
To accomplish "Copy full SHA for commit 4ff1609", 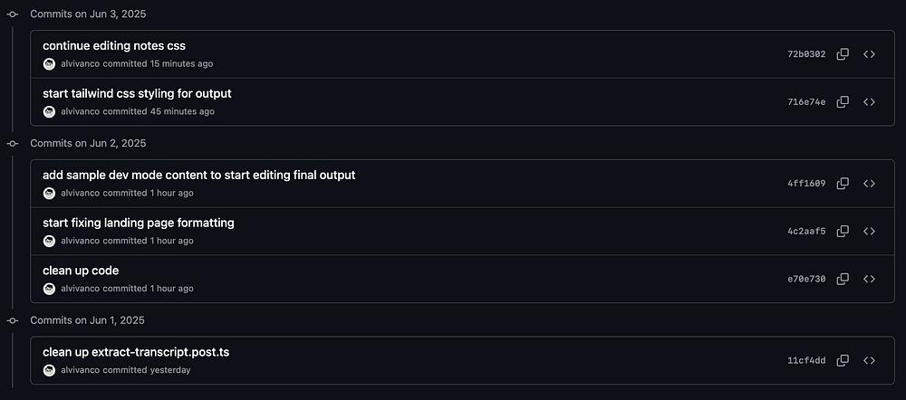I will point(843,184).
